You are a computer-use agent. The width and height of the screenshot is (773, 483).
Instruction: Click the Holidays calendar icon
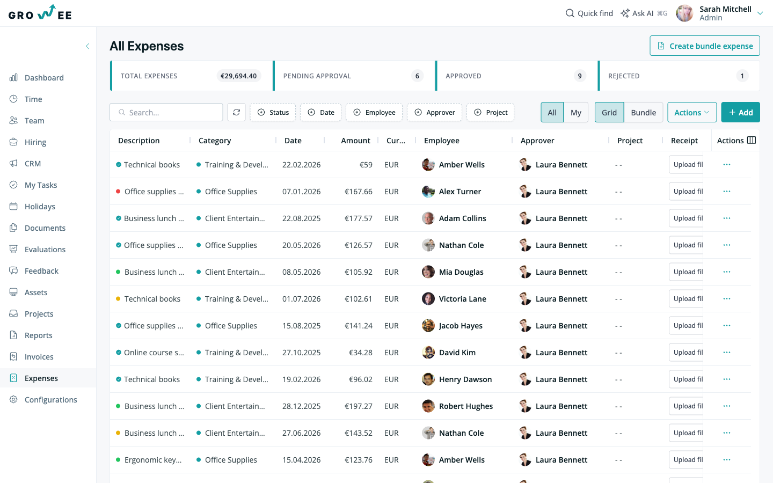pyautogui.click(x=13, y=207)
